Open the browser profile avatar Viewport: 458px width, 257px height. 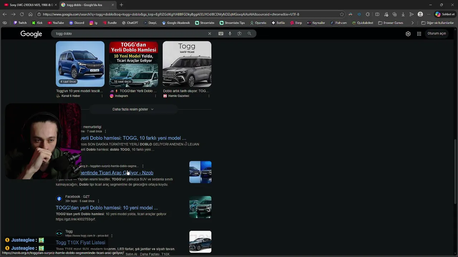pos(420,14)
